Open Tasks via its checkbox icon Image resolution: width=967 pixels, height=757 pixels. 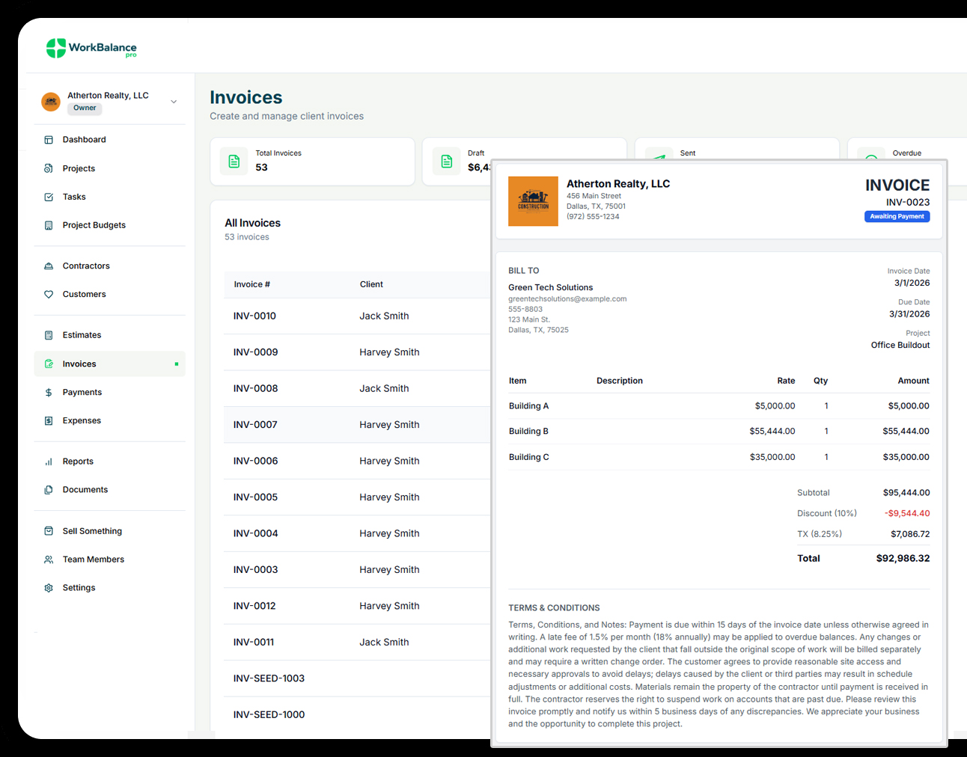point(49,197)
